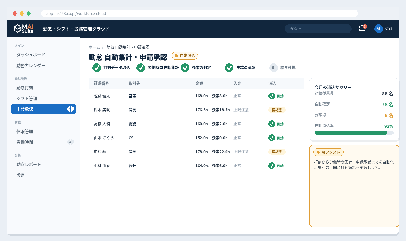Open ダッシュボード in the sidebar
The width and height of the screenshot is (406, 241).
43,55
